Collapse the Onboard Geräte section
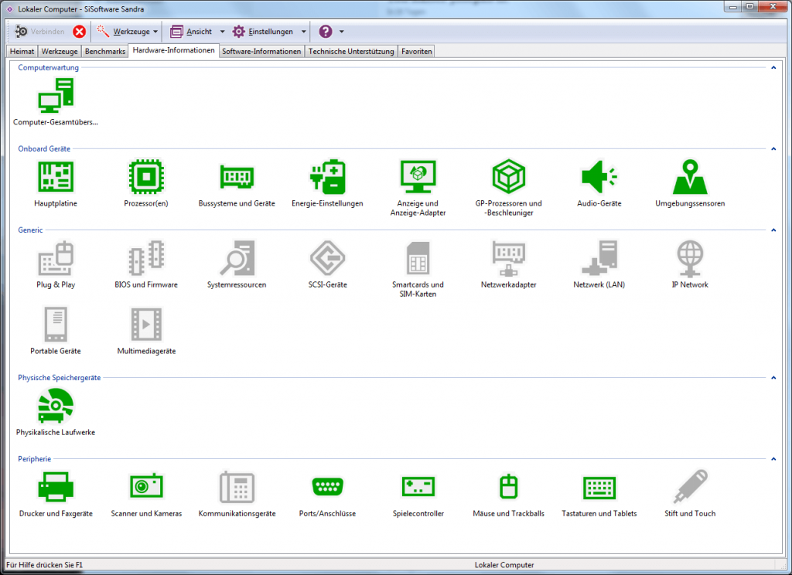 (x=773, y=148)
